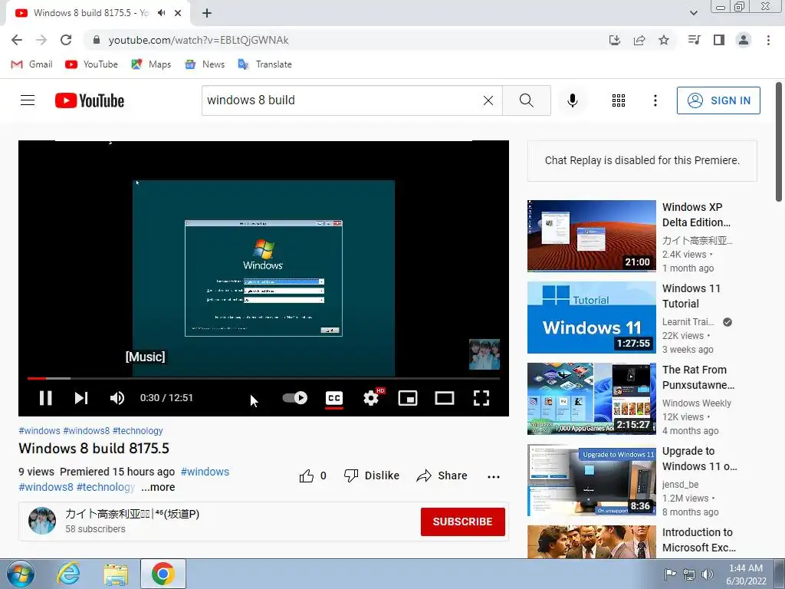
Task: Open the Gmail bookmark
Action: [x=32, y=64]
